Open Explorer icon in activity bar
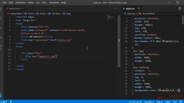184x103 pixels. click(1, 9)
